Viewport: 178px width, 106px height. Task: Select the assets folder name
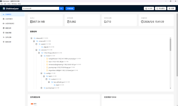click(x=43, y=44)
